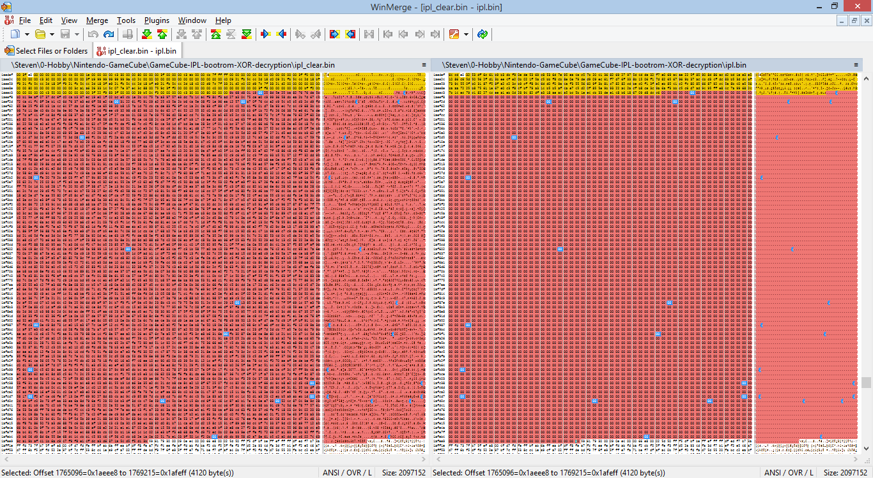Open the New document dropdown arrow
Screen dimensions: 873x478
pos(27,34)
